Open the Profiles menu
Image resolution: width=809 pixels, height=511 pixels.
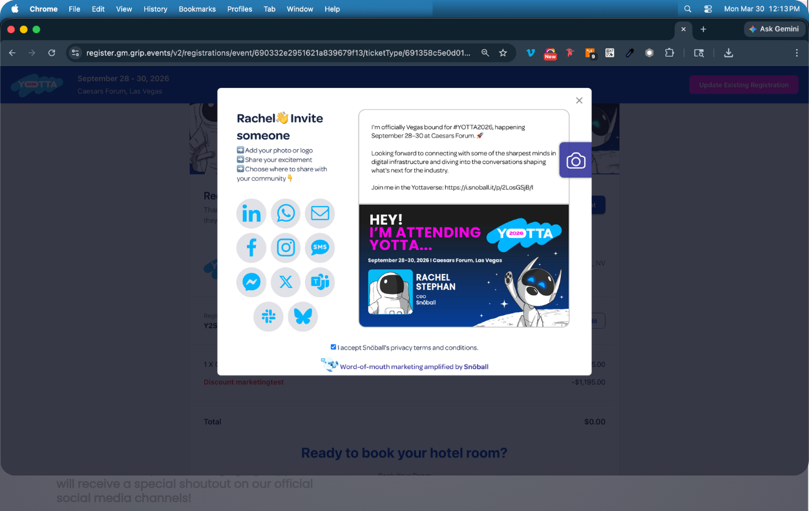(x=240, y=9)
